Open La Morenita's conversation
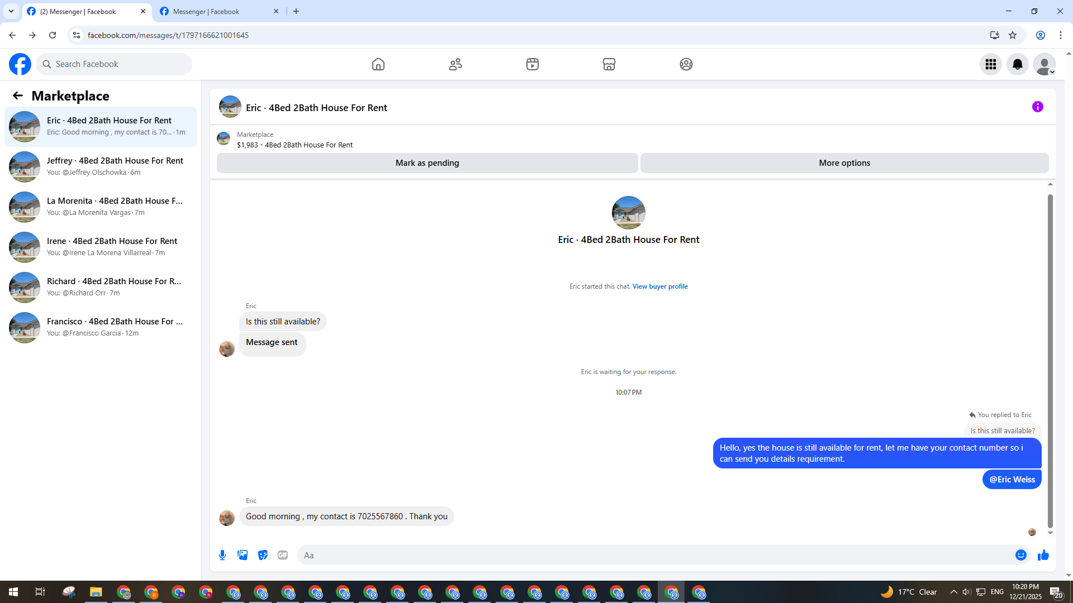 pyautogui.click(x=101, y=207)
